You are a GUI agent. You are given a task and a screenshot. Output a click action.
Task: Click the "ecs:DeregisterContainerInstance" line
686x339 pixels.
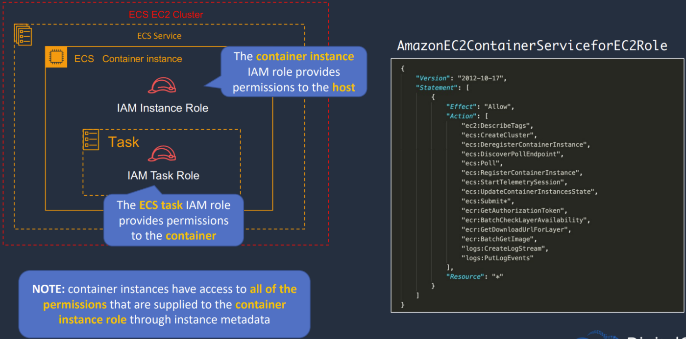525,144
